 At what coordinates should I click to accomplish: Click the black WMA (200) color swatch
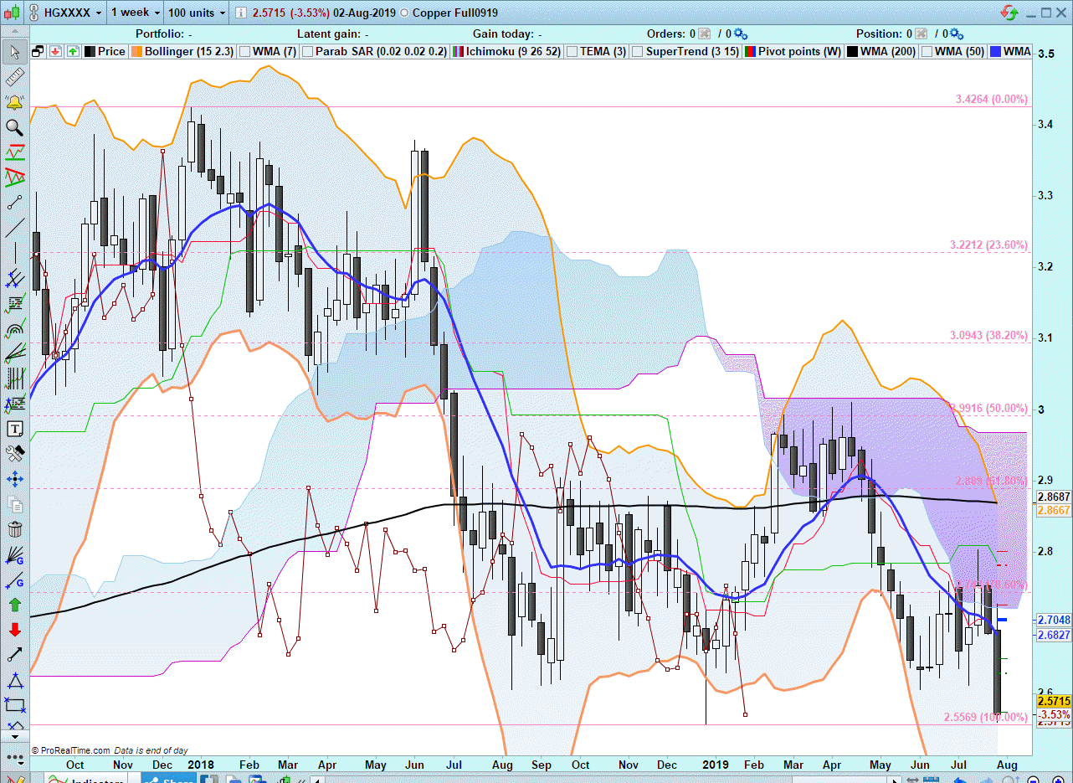click(x=852, y=51)
